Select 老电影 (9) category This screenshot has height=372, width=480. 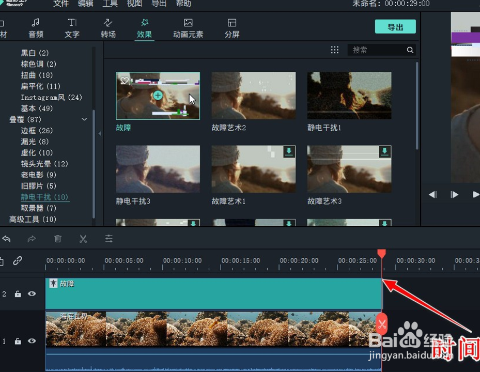[39, 175]
